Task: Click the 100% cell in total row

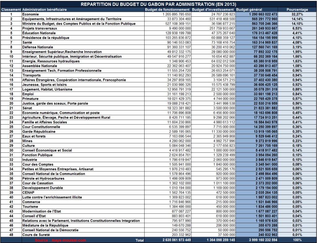Action: point(297,240)
